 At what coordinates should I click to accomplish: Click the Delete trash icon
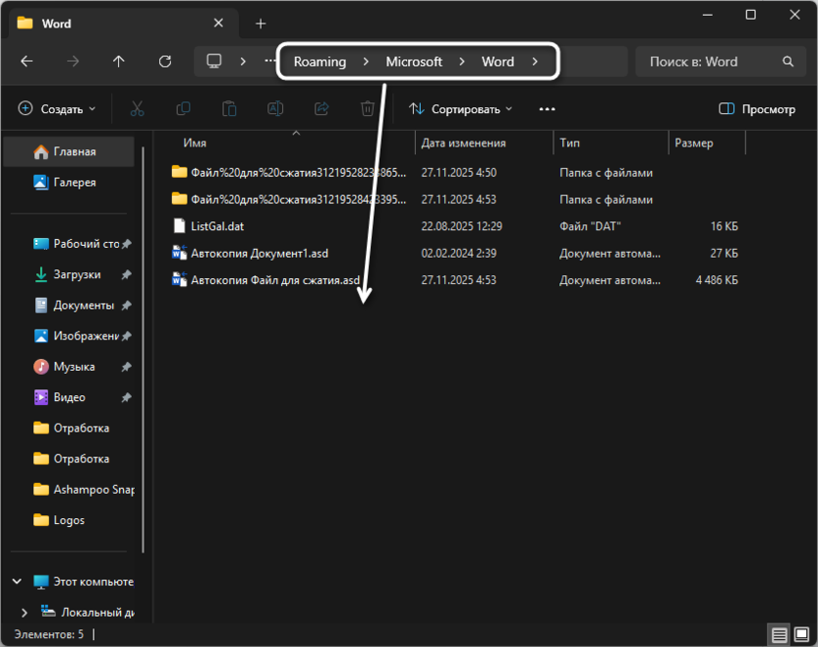pos(367,109)
